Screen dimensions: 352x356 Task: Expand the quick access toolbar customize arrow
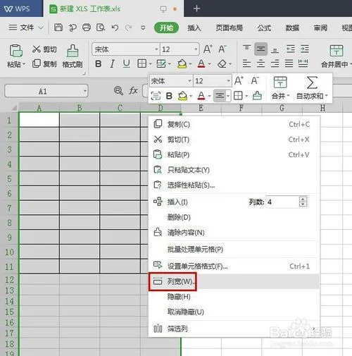143,27
